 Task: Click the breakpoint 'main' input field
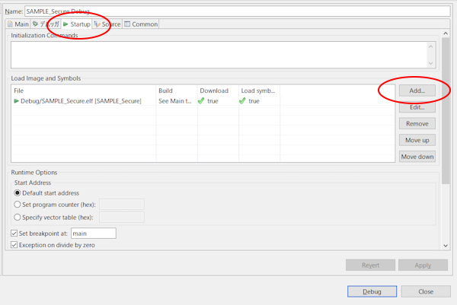[93, 234]
